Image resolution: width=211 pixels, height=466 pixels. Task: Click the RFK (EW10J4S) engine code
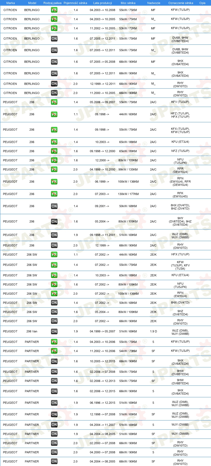[x=180, y=195]
